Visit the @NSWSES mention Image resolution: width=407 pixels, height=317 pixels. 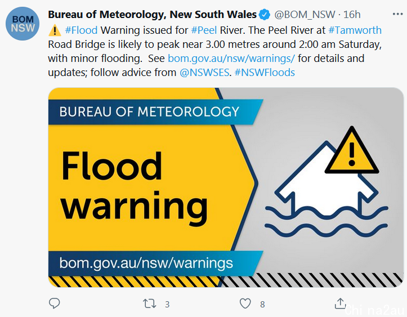(204, 73)
